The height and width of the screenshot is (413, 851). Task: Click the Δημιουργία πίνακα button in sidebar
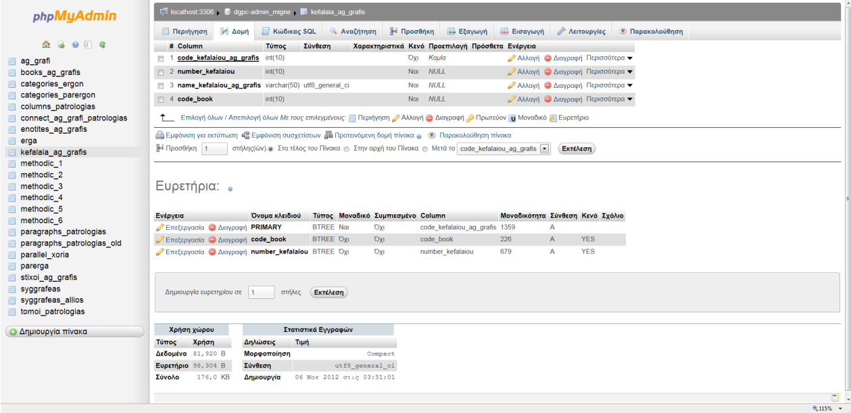[x=75, y=332]
